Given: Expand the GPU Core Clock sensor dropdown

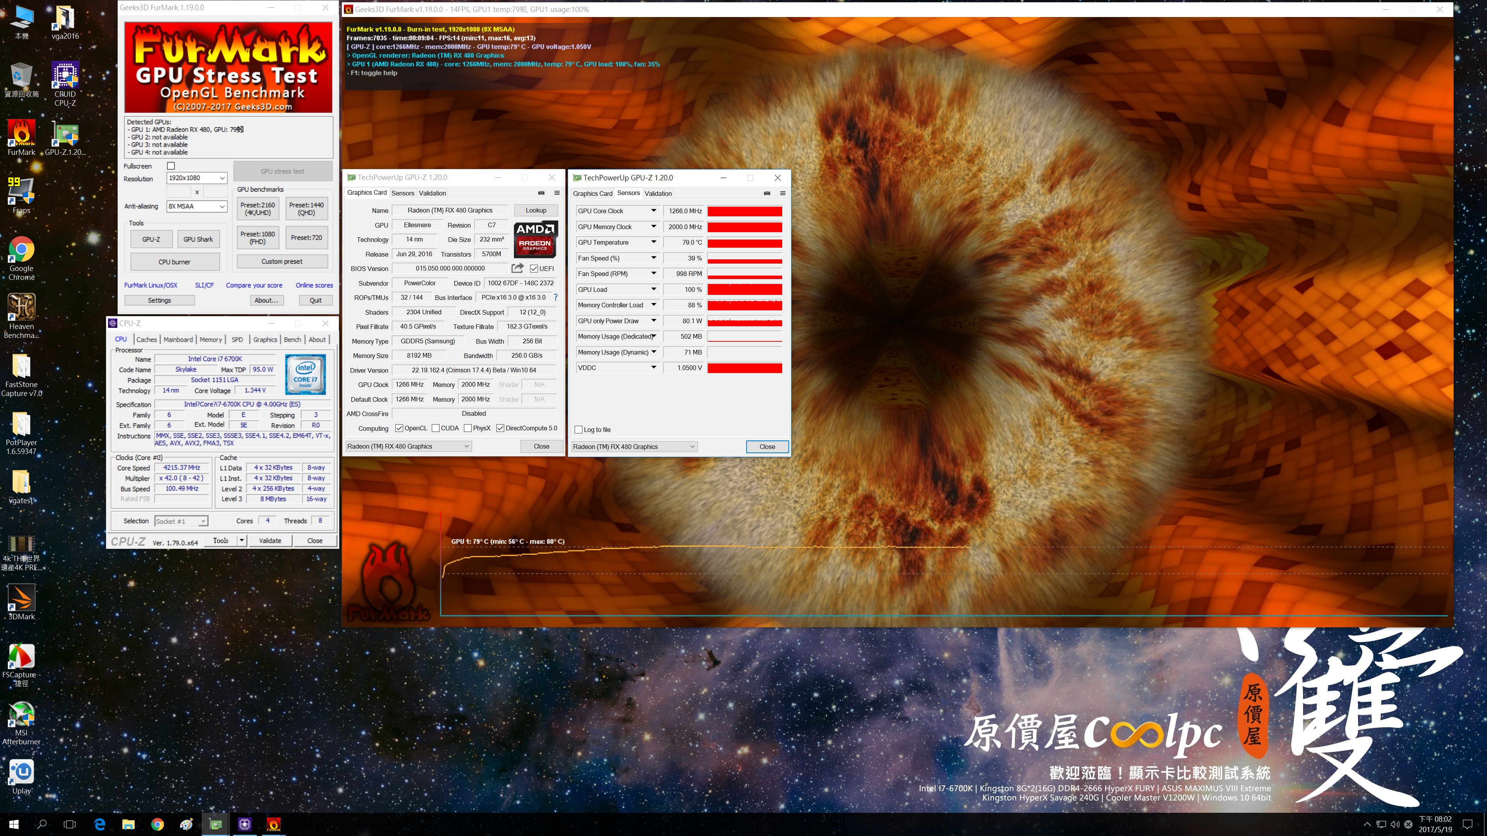Looking at the screenshot, I should (653, 211).
